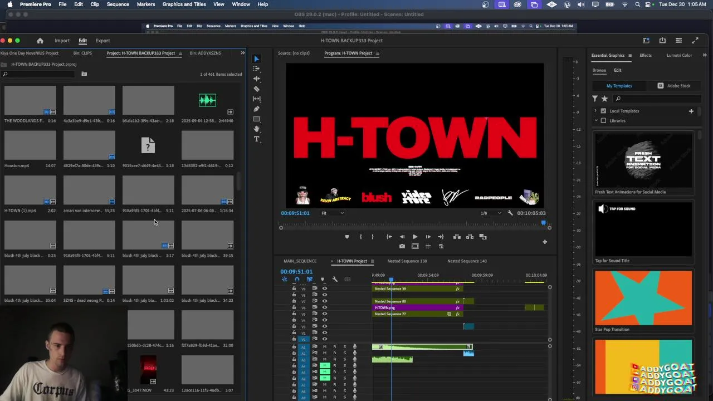This screenshot has height=401, width=713.
Task: Select the Pen tool
Action: coord(256,109)
